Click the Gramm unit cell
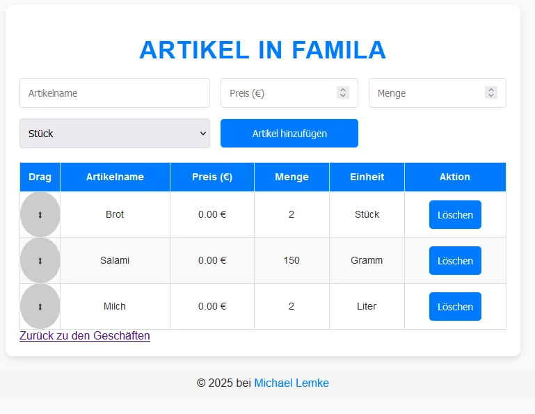Image resolution: width=535 pixels, height=414 pixels. (x=367, y=261)
